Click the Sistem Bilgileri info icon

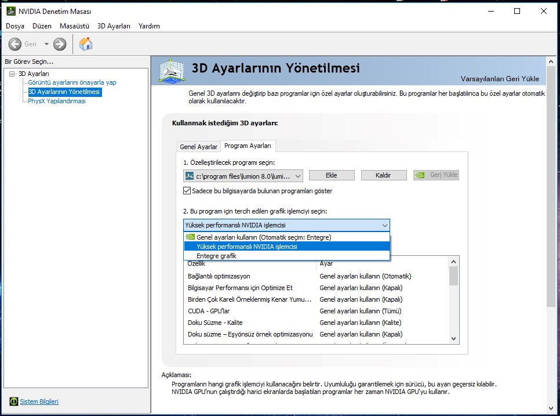(x=13, y=401)
